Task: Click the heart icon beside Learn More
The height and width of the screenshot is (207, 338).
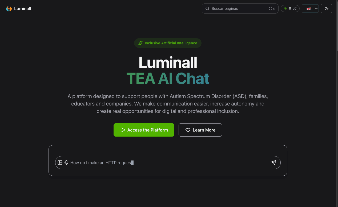Action: [188, 130]
